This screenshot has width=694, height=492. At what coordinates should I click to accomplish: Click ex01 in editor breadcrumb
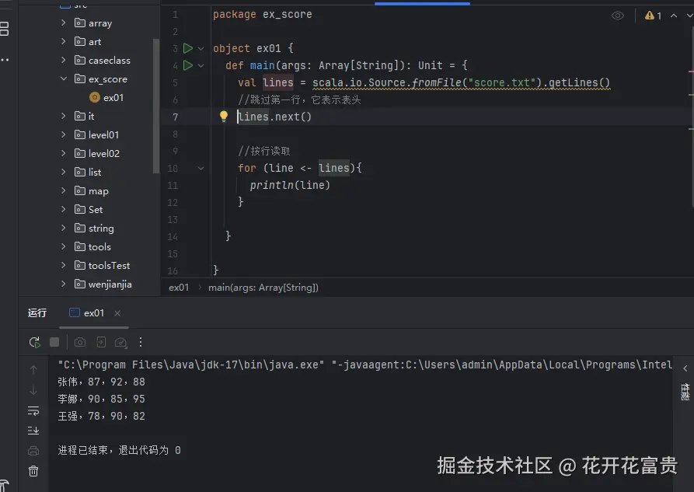click(179, 288)
